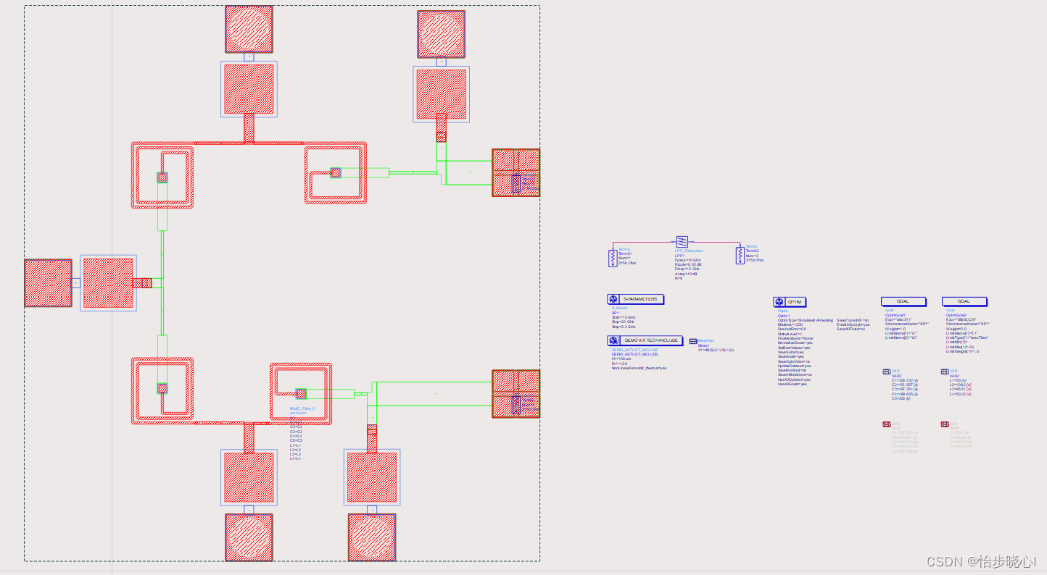Click the 'Start=1.0 GHz' parameter text
The width and height of the screenshot is (1047, 575).
click(x=624, y=317)
